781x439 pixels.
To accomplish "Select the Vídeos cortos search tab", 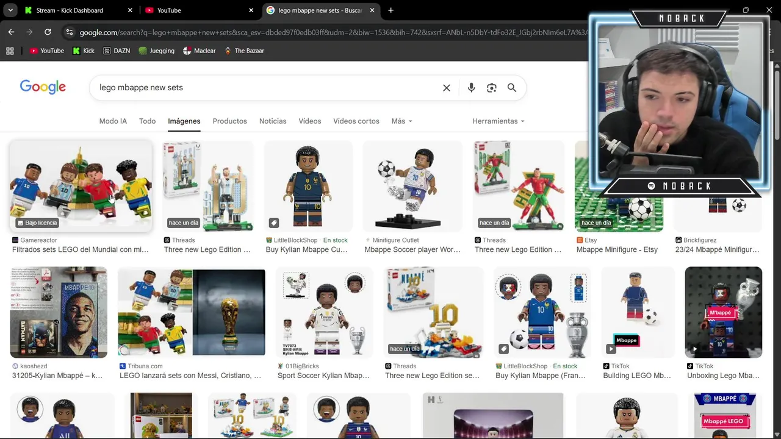I will (356, 121).
